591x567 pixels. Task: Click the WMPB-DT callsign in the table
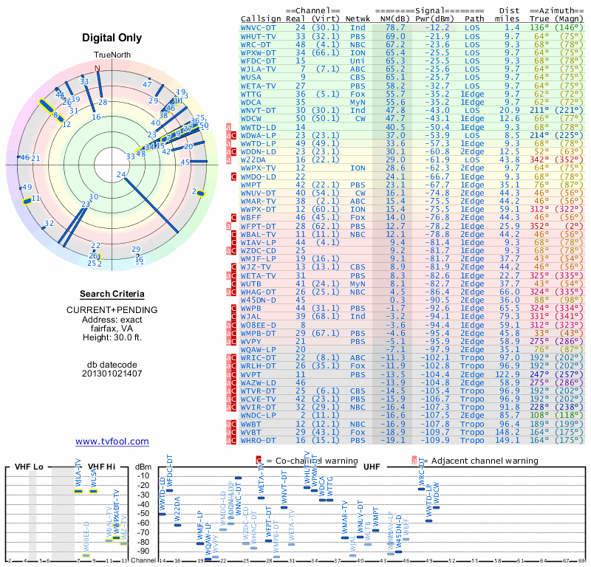[258, 334]
